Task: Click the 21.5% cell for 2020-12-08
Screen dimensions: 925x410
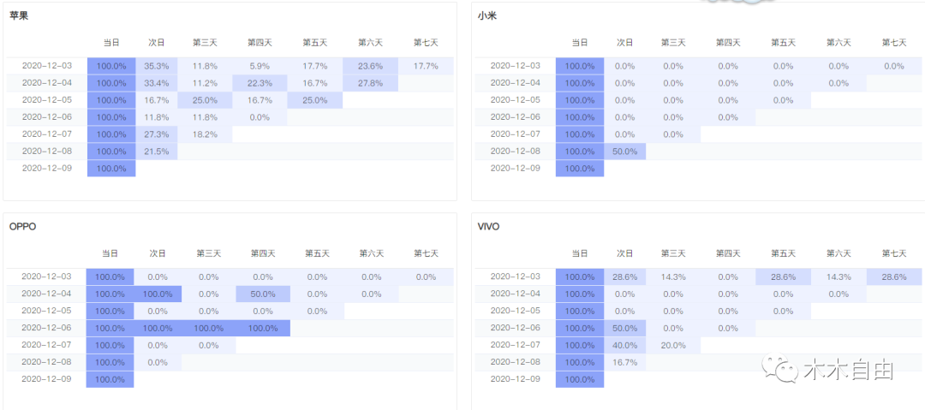Action: [x=157, y=152]
